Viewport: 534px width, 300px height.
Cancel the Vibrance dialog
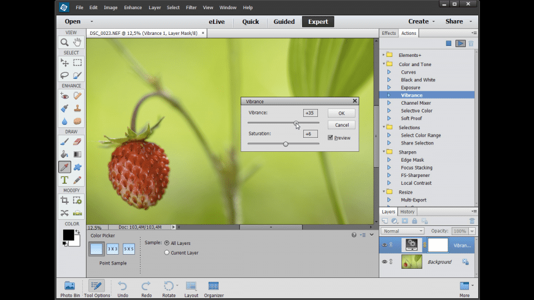[x=341, y=125]
